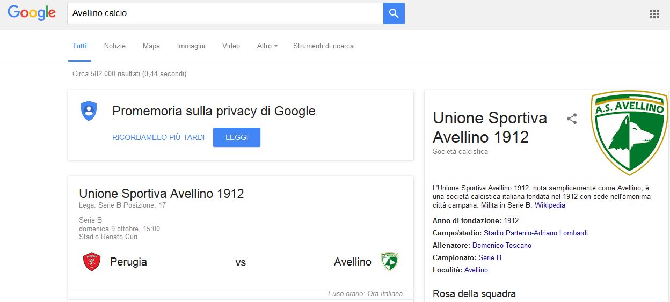Click the blue search magnifier button
Viewport: 670px width, 302px height.
coord(394,13)
